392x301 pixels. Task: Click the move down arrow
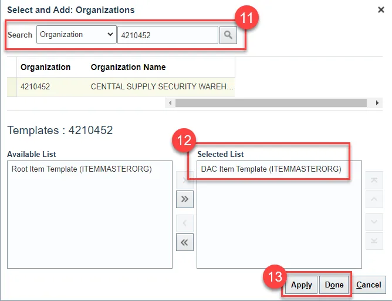(x=374, y=222)
